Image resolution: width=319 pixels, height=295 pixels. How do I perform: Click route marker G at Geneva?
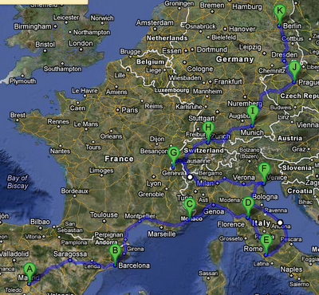pyautogui.click(x=174, y=156)
